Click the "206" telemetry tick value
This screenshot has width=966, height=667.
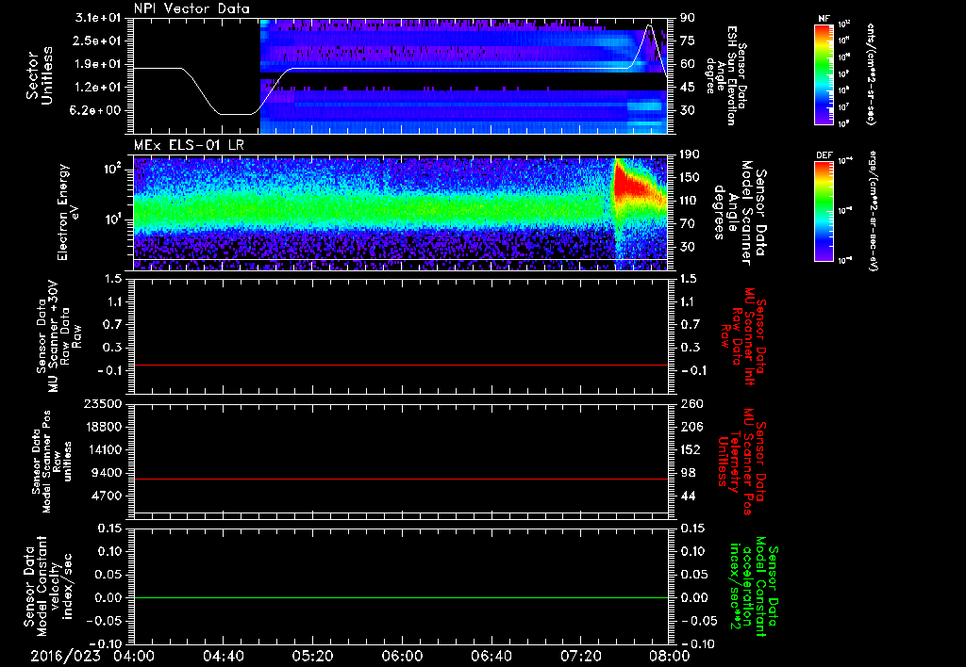[x=691, y=427]
